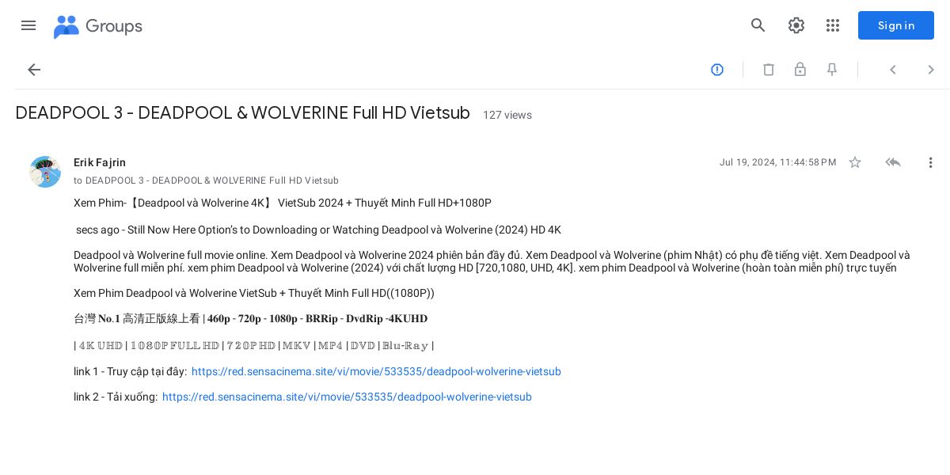Click the sender name Erik Fajrin
The width and height of the screenshot is (950, 475).
[100, 162]
